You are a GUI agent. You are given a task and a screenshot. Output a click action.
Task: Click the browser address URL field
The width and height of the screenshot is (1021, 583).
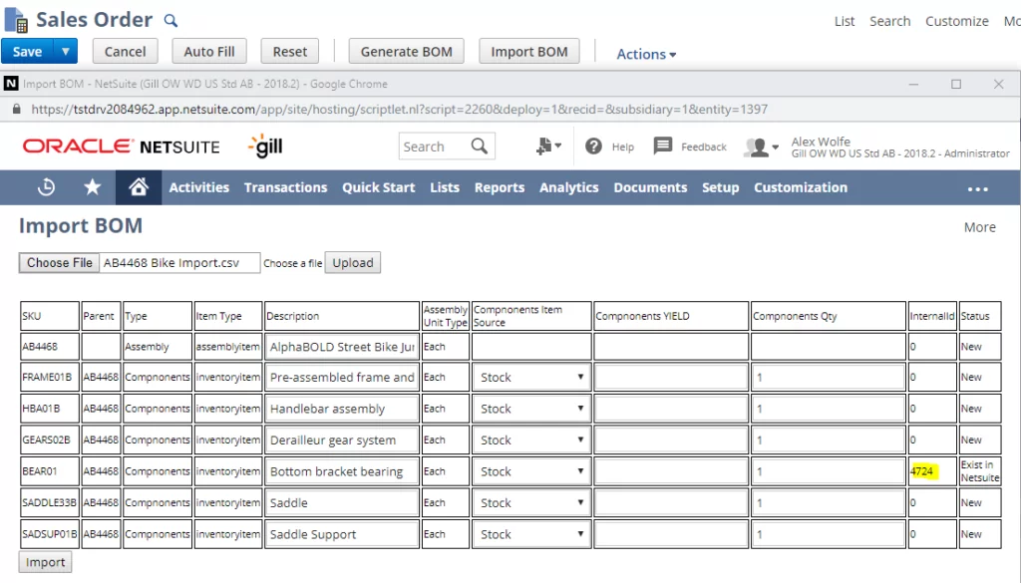[400, 110]
